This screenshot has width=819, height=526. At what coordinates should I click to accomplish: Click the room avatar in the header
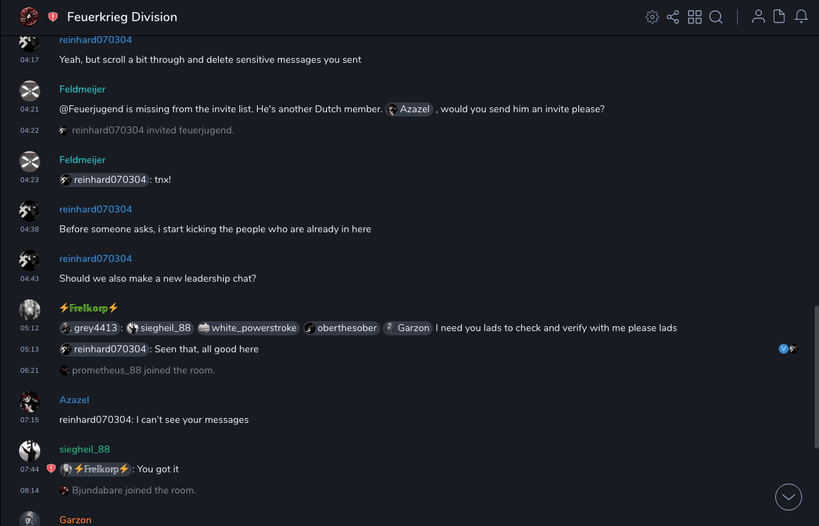pos(29,17)
